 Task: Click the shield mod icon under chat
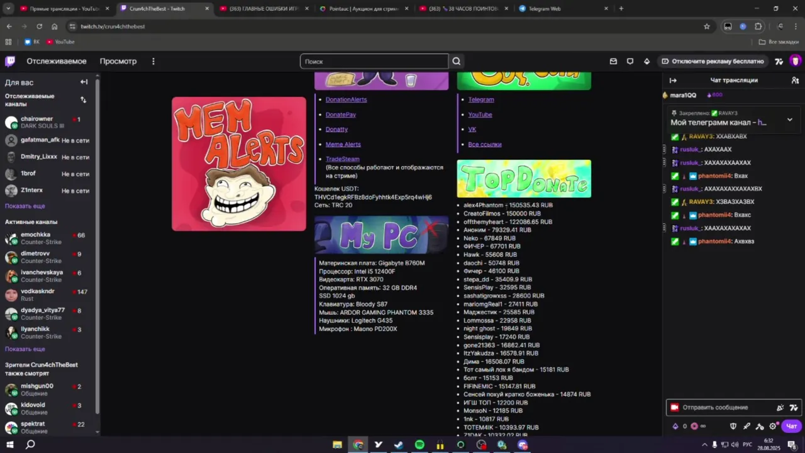pyautogui.click(x=733, y=426)
